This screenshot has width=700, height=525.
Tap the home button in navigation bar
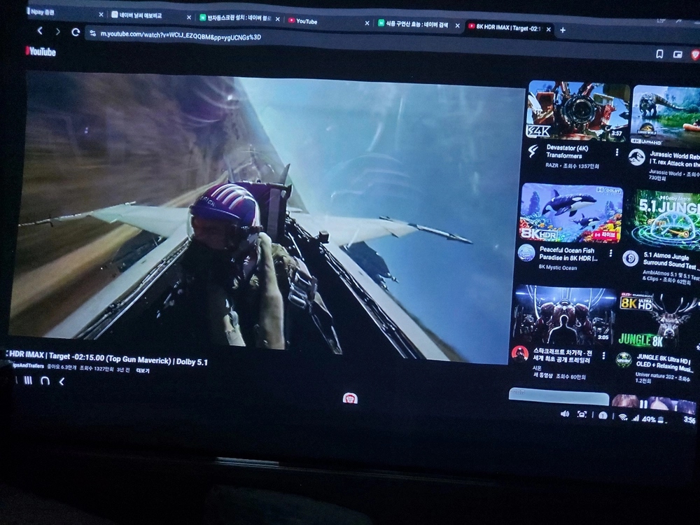[45, 381]
